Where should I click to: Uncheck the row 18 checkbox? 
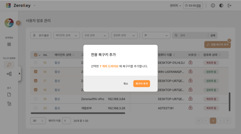(x=36, y=90)
